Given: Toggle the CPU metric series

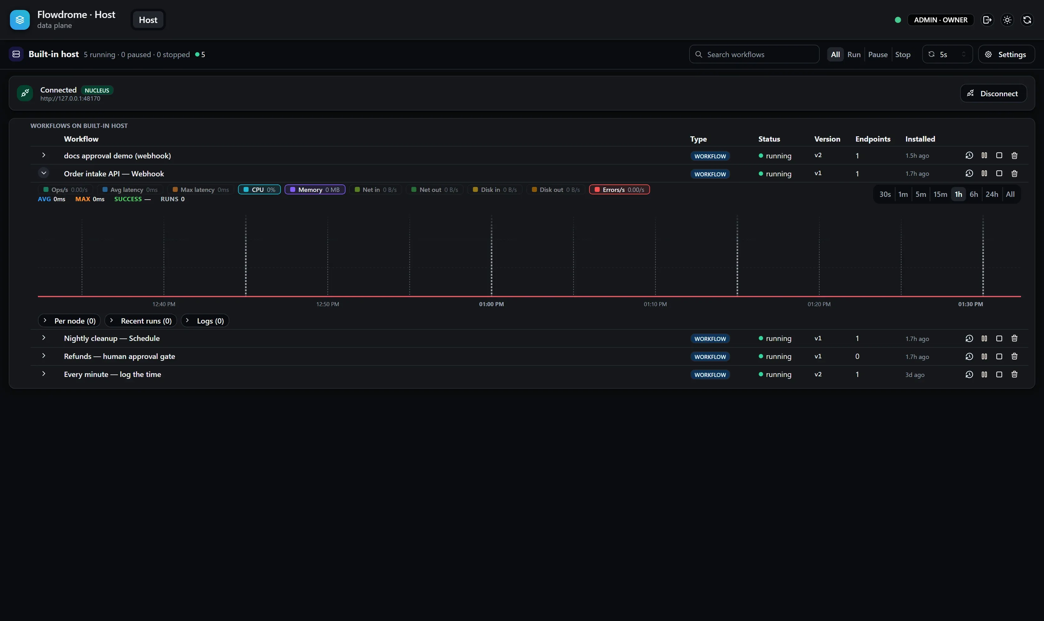Looking at the screenshot, I should pos(259,190).
